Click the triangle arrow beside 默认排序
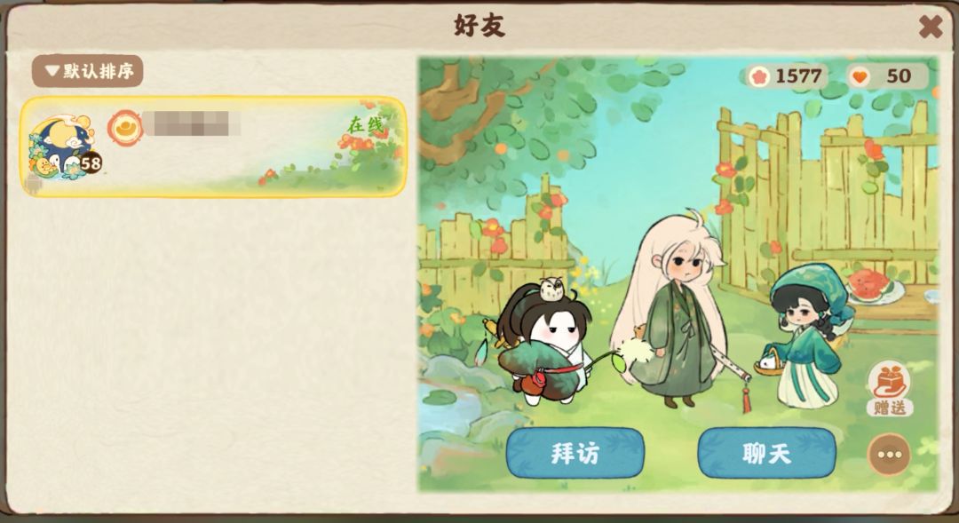The height and width of the screenshot is (523, 959). pyautogui.click(x=52, y=71)
